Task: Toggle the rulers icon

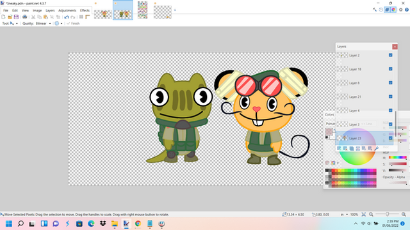Action: (88, 17)
